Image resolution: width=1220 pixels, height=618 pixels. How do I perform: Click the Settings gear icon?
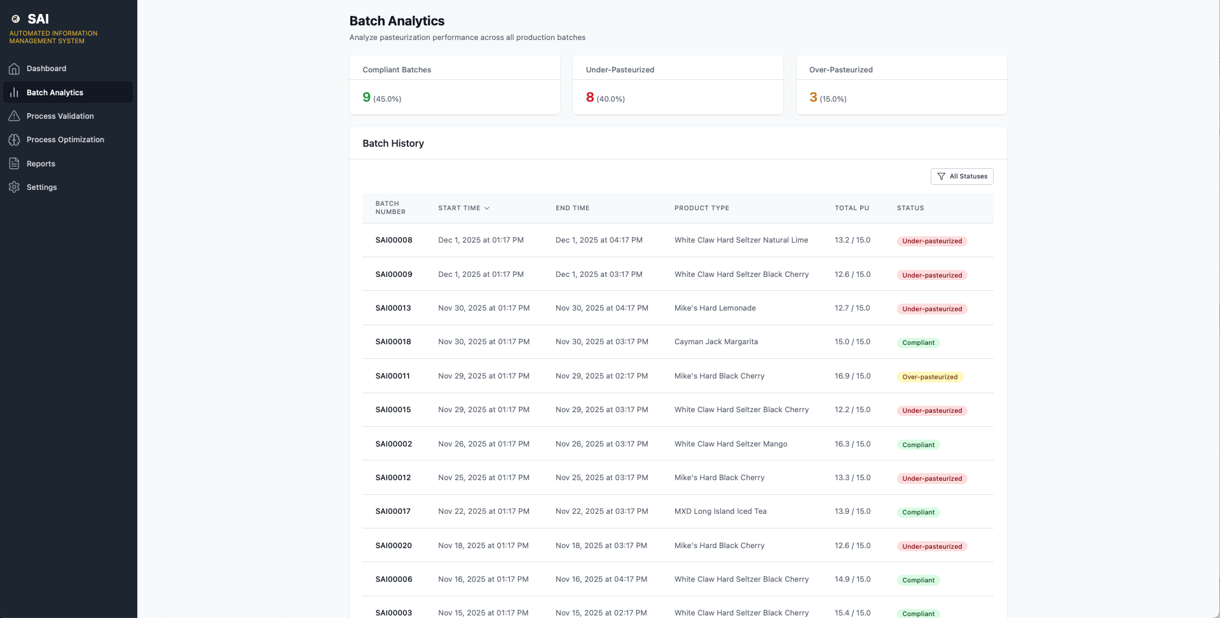[14, 187]
